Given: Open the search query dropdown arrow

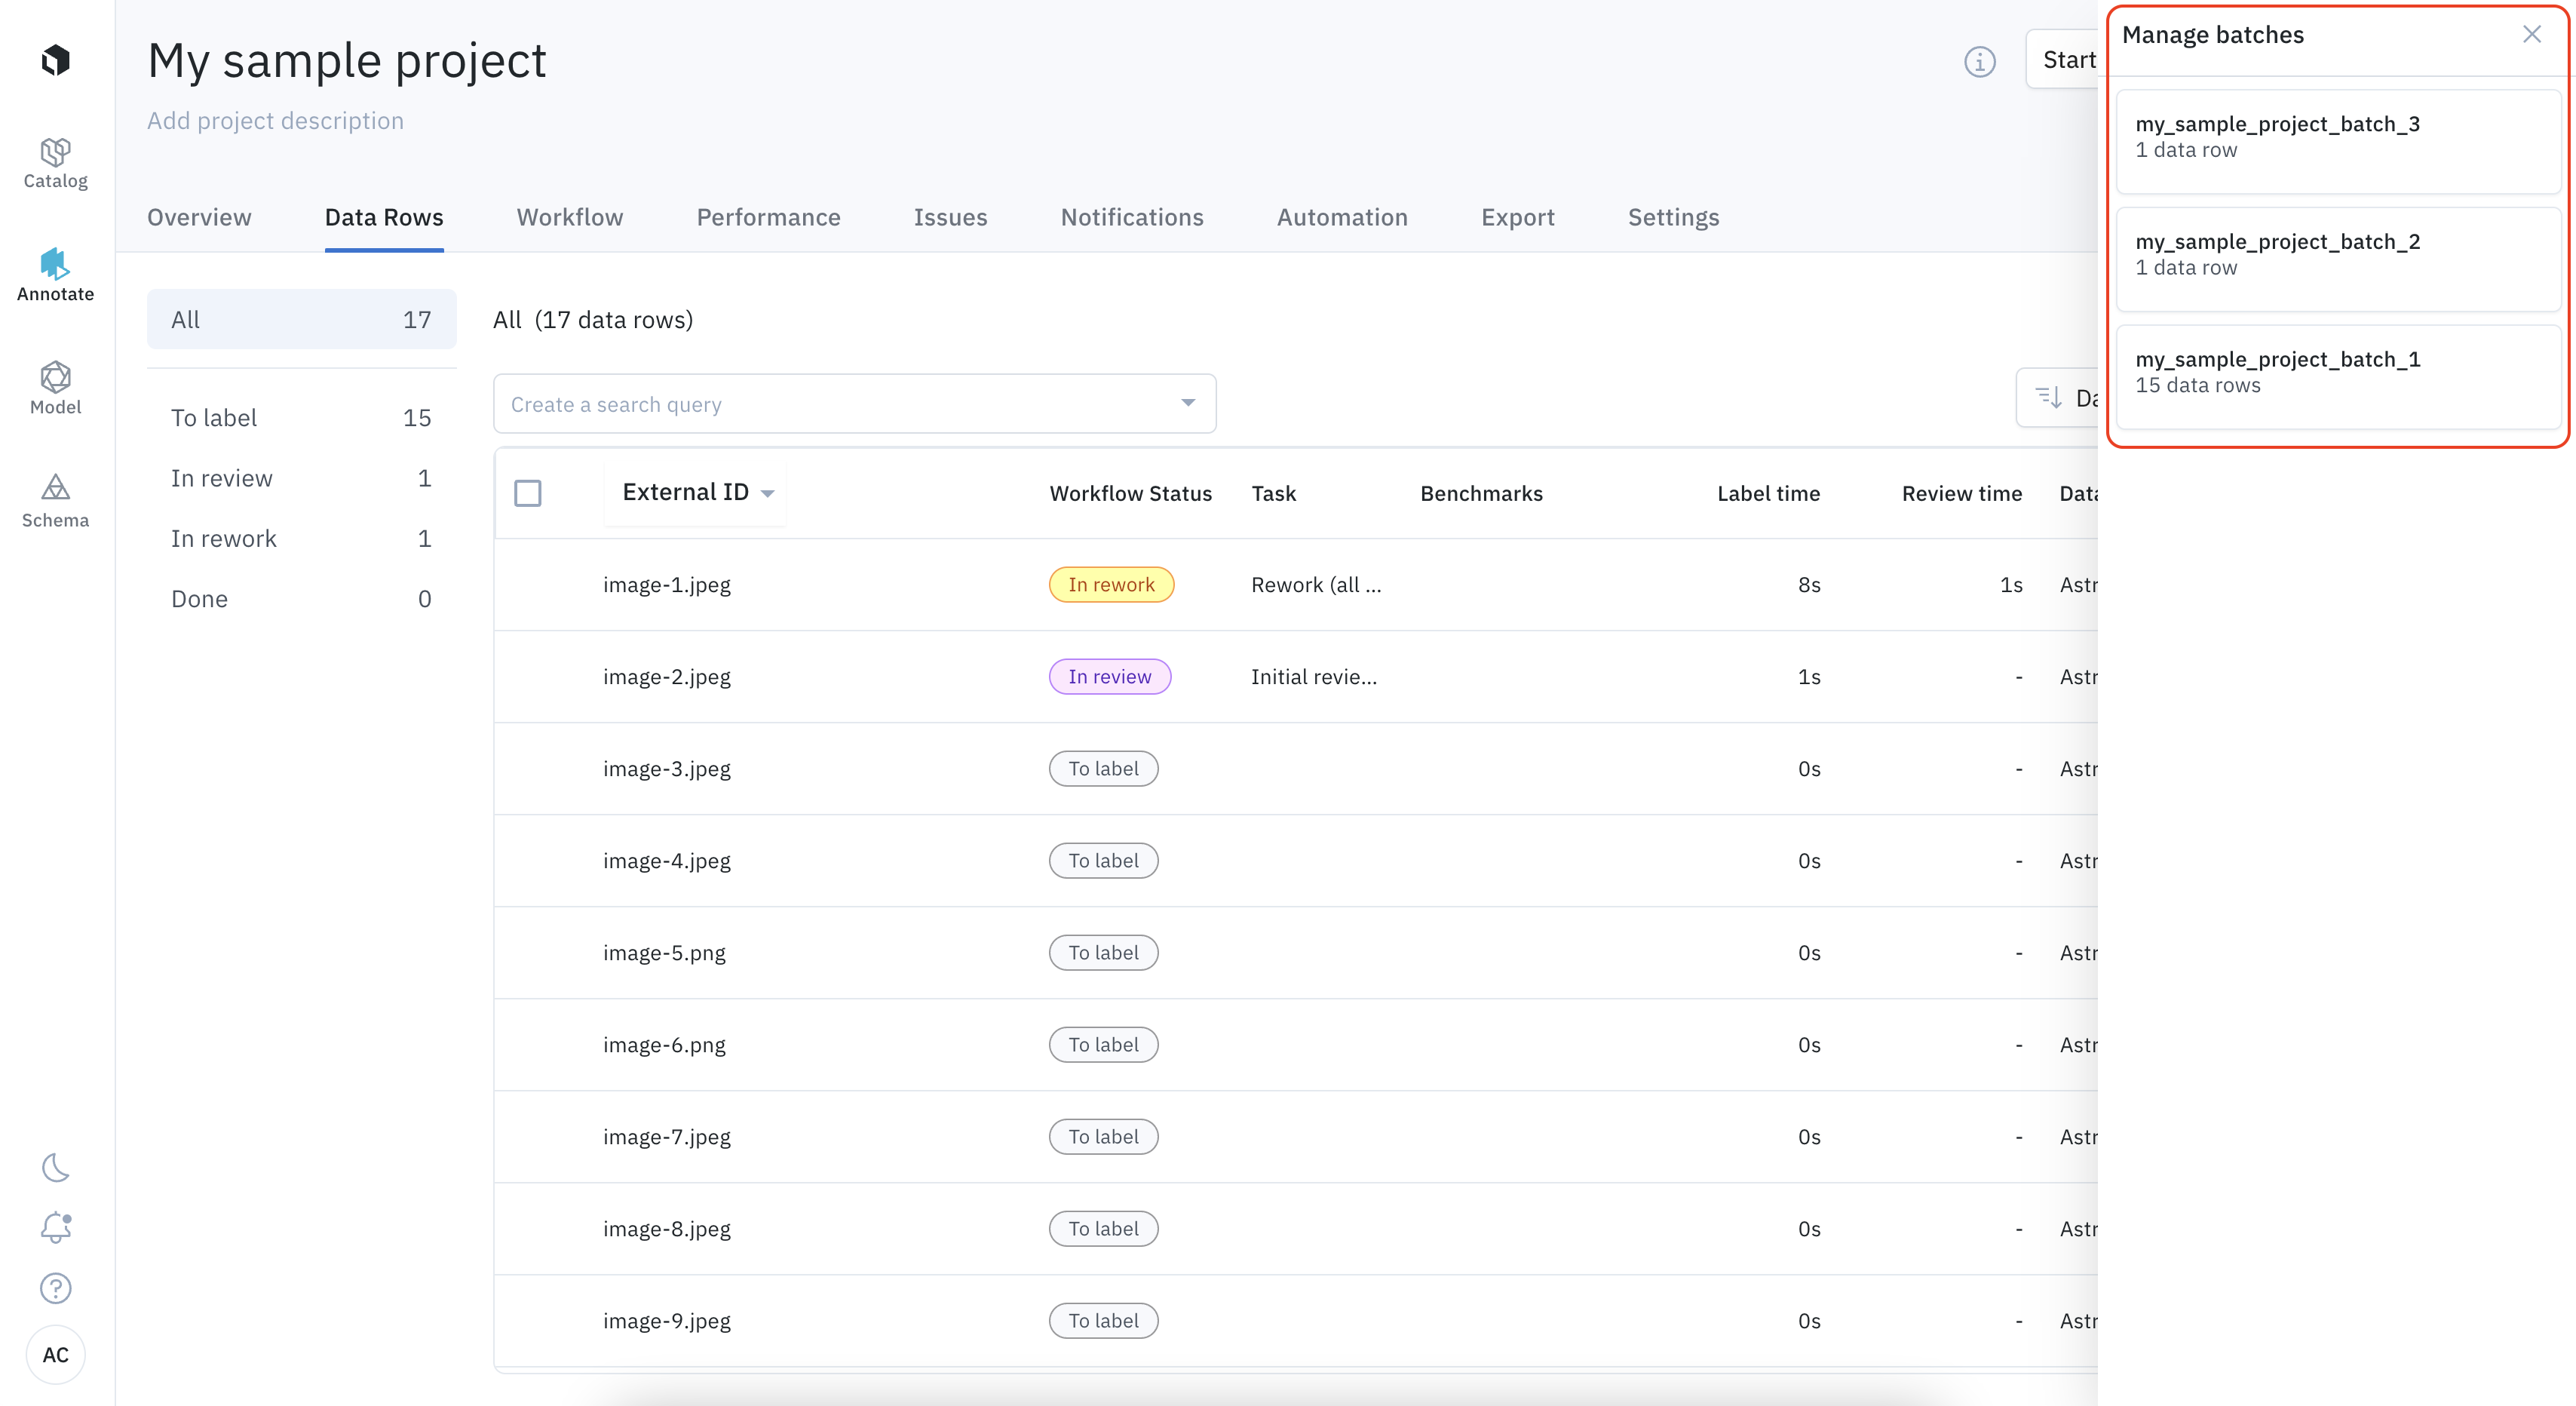Looking at the screenshot, I should (x=1187, y=403).
